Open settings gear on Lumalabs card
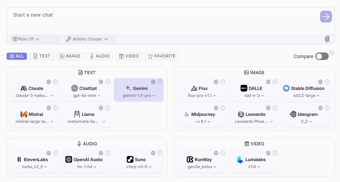This screenshot has width=340, height=182. (x=268, y=153)
